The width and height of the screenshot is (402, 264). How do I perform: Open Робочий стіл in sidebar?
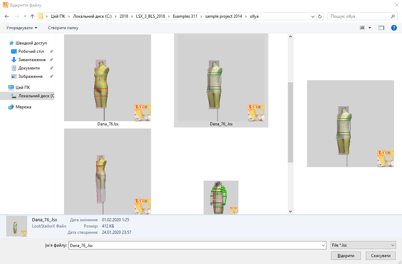31,51
